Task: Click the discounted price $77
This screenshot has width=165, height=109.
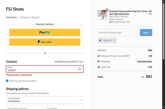Action: tap(150, 11)
